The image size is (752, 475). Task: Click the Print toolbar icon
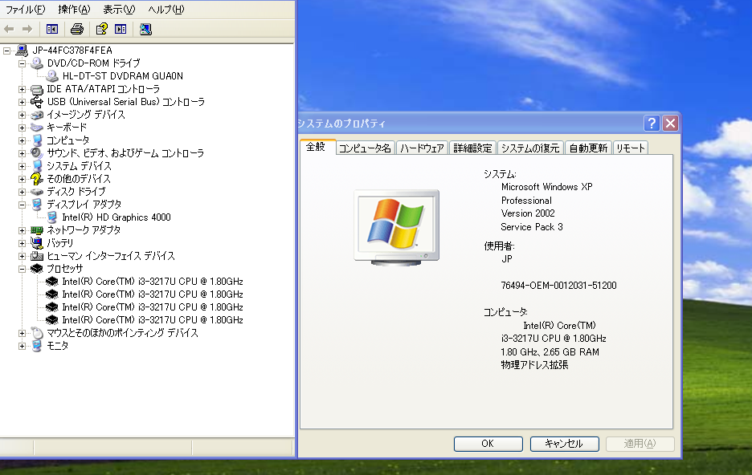point(77,29)
